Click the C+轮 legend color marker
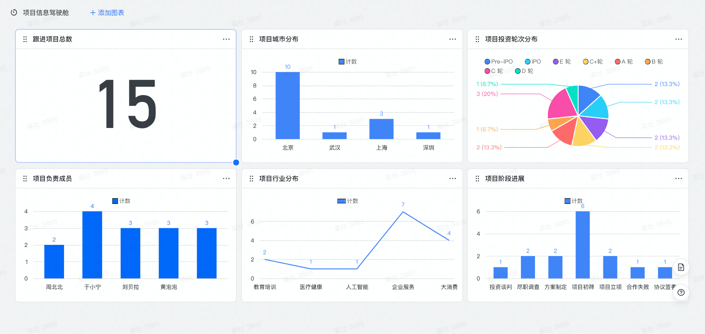Viewport: 705px width, 334px height. pyautogui.click(x=585, y=61)
